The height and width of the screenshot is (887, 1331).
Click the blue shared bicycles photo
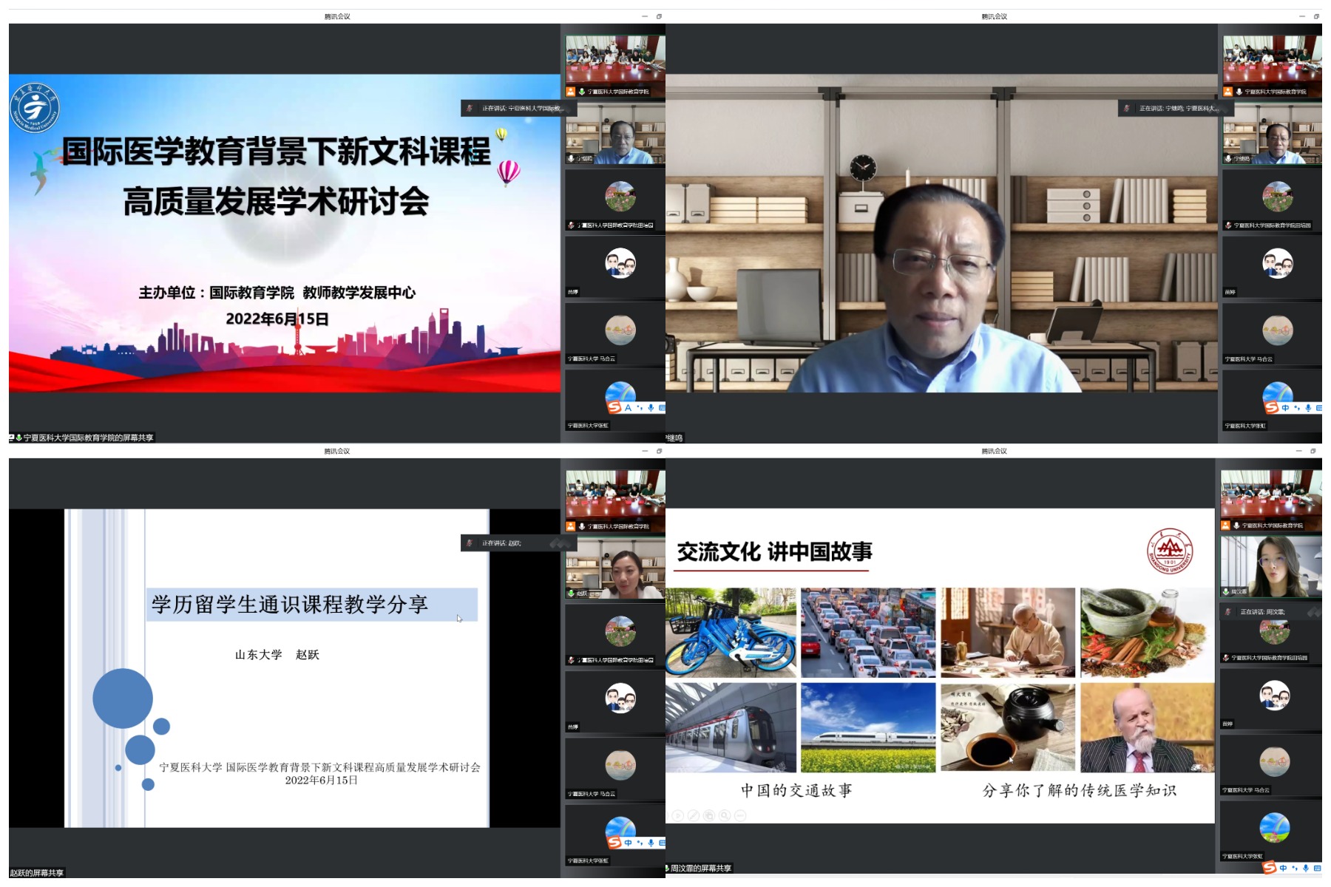731,633
